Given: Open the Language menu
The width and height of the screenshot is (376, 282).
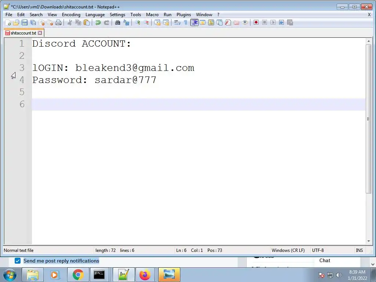Looking at the screenshot, I should [x=95, y=15].
